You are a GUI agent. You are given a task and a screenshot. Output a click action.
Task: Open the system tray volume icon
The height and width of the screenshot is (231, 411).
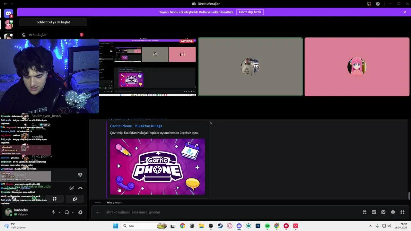389,226
